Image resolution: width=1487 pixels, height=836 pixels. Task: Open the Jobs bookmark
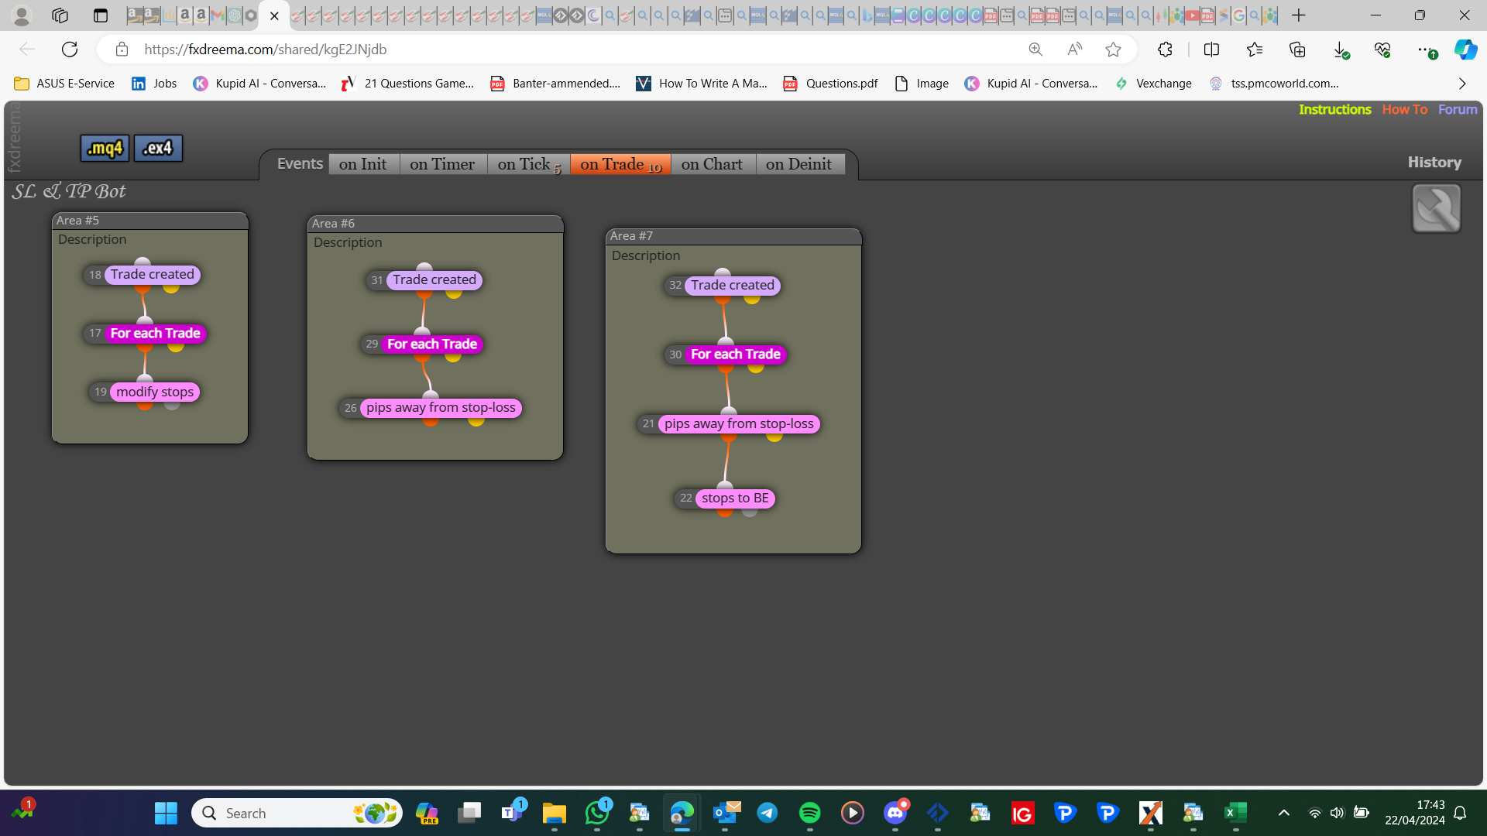click(x=154, y=84)
